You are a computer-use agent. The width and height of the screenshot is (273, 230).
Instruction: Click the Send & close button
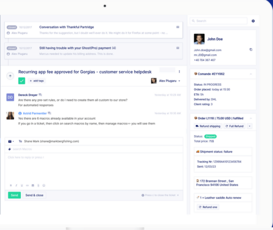point(34,195)
